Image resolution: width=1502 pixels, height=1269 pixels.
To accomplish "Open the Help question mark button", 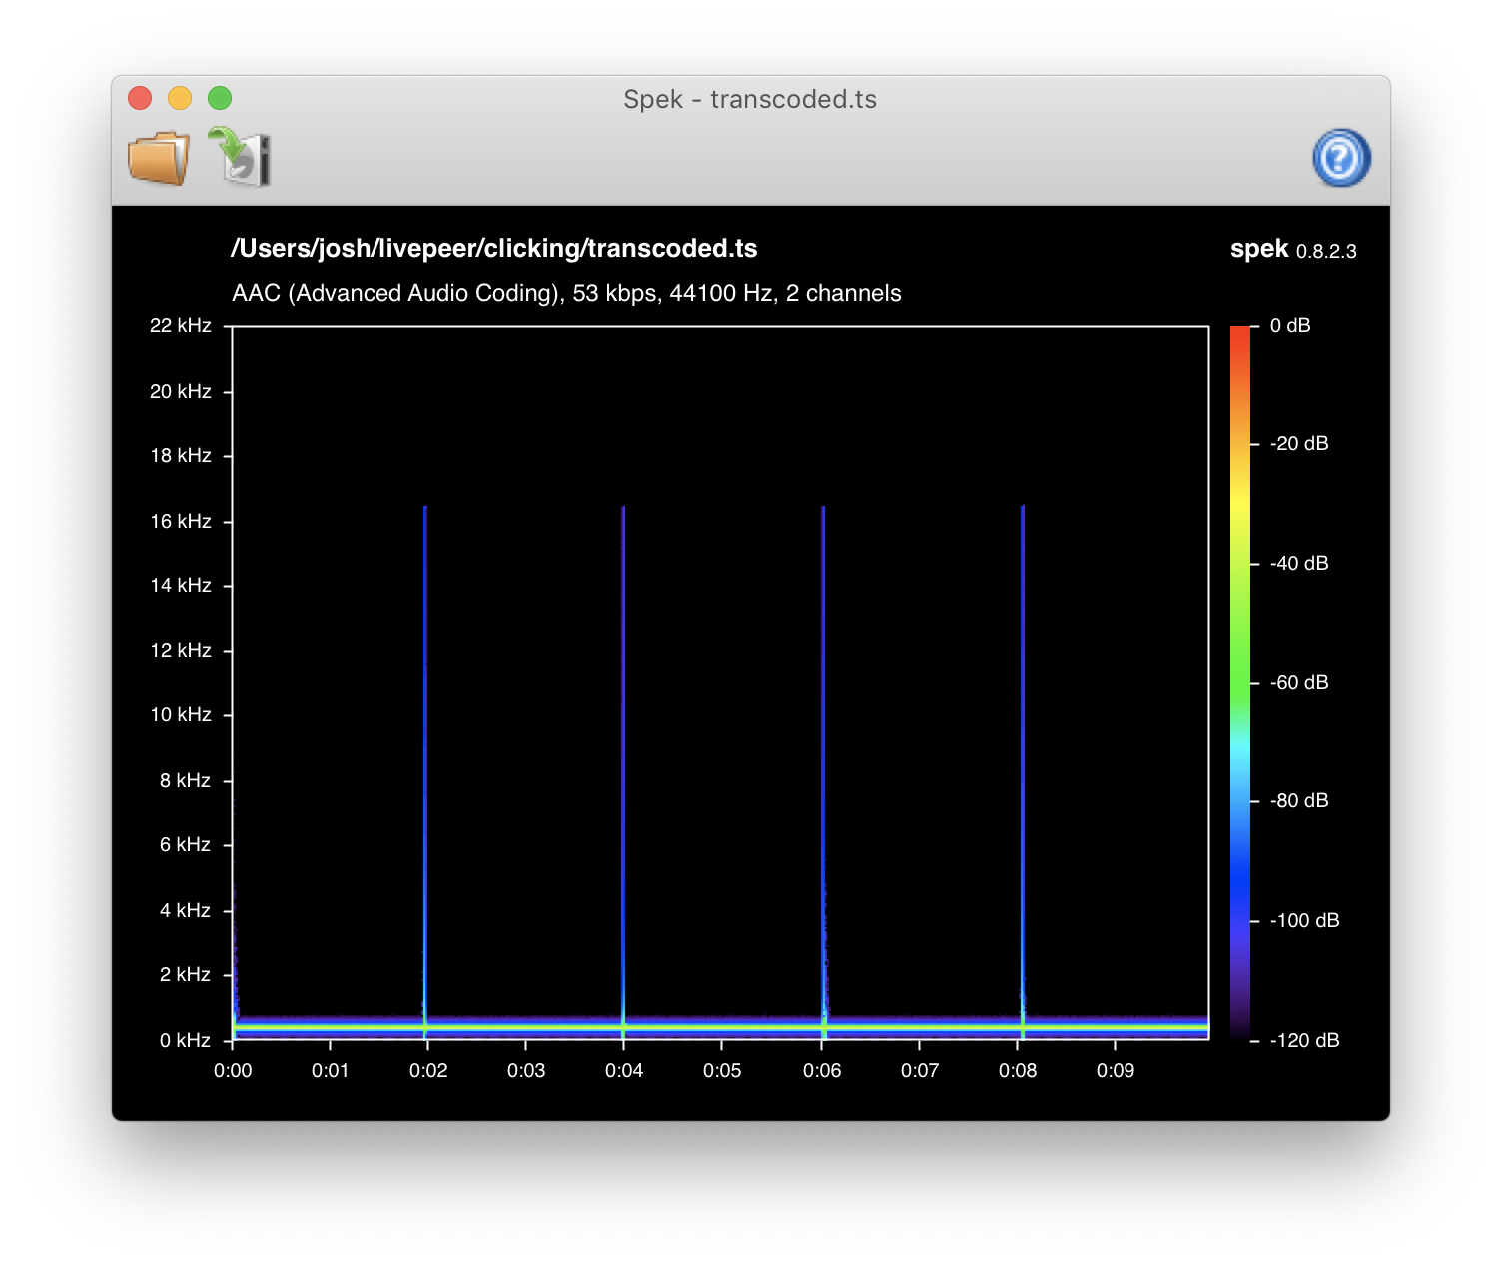I will point(1341,158).
